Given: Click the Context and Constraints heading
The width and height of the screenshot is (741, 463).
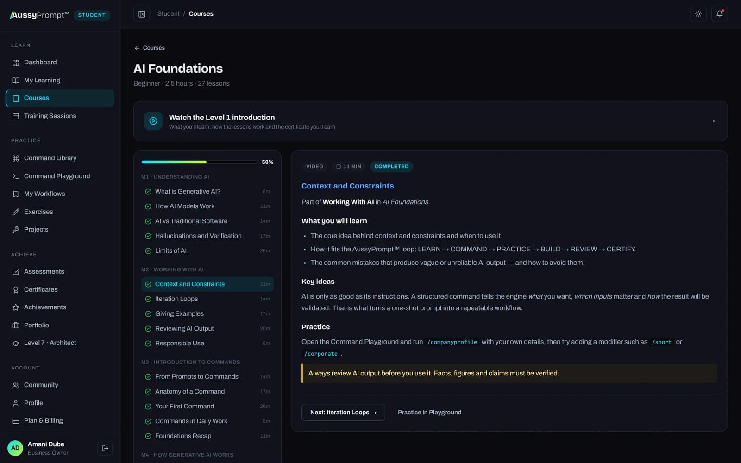Looking at the screenshot, I should [348, 186].
